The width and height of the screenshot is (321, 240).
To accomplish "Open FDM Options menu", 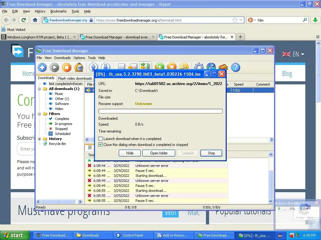I will coord(79,58).
